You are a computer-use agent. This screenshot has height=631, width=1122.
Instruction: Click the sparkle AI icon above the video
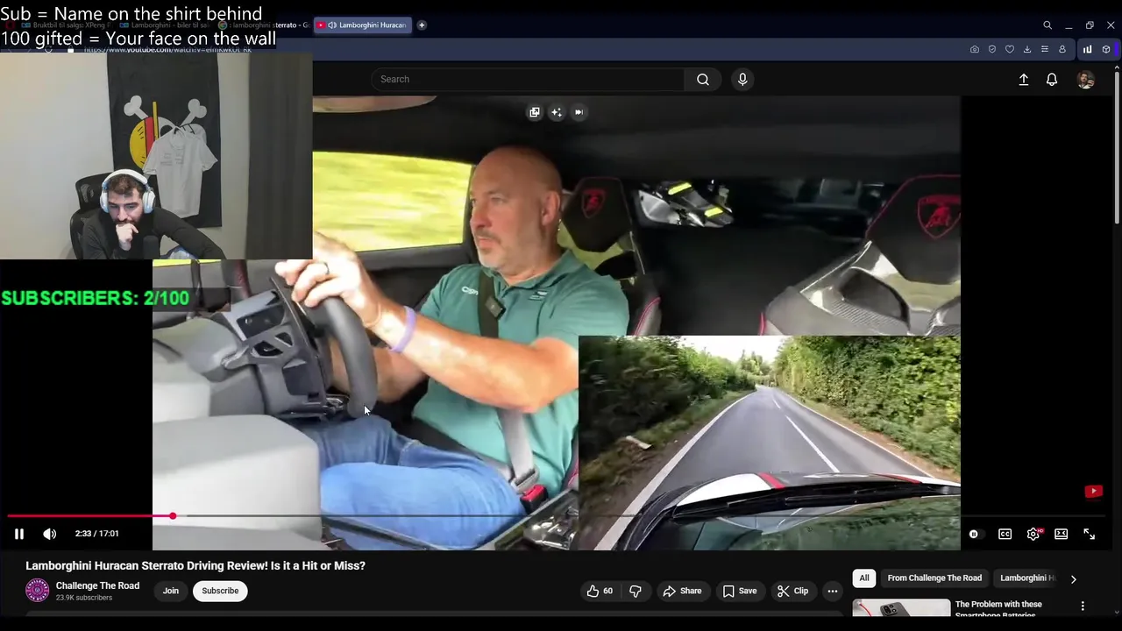point(557,112)
